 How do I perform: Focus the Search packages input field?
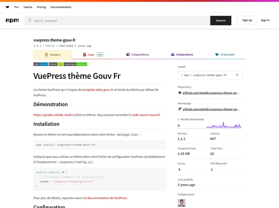tap(117, 20)
